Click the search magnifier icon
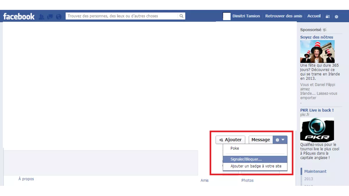Image resolution: width=349 pixels, height=196 pixels. coord(181,16)
